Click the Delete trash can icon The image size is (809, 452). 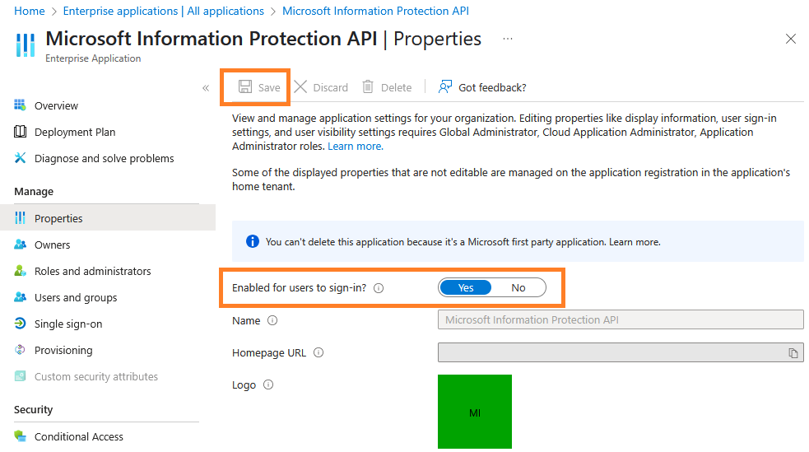tap(368, 87)
